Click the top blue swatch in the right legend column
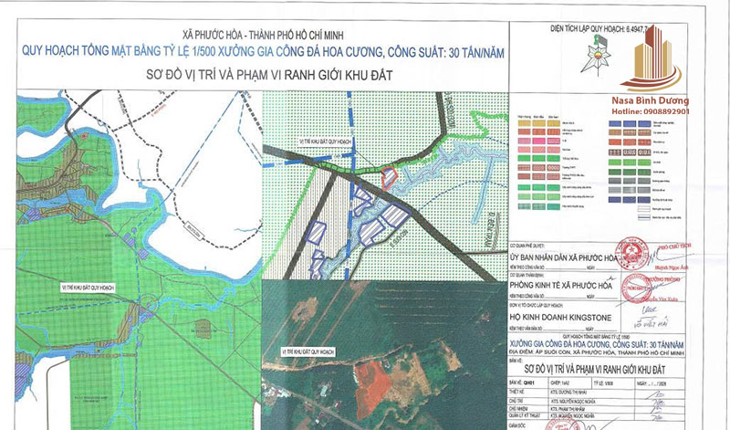The height and width of the screenshot is (430, 730). 615,124
